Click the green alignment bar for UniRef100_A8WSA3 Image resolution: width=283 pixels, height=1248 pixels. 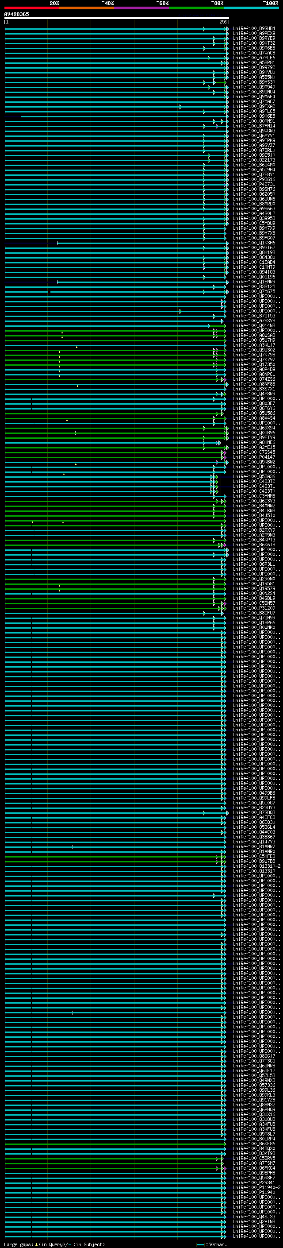click(x=115, y=335)
